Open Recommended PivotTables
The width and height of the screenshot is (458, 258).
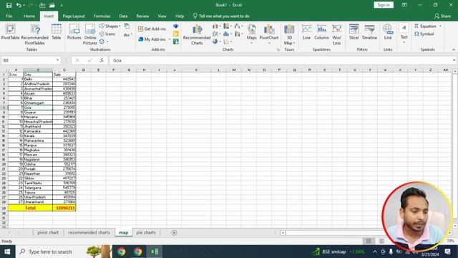pos(35,34)
